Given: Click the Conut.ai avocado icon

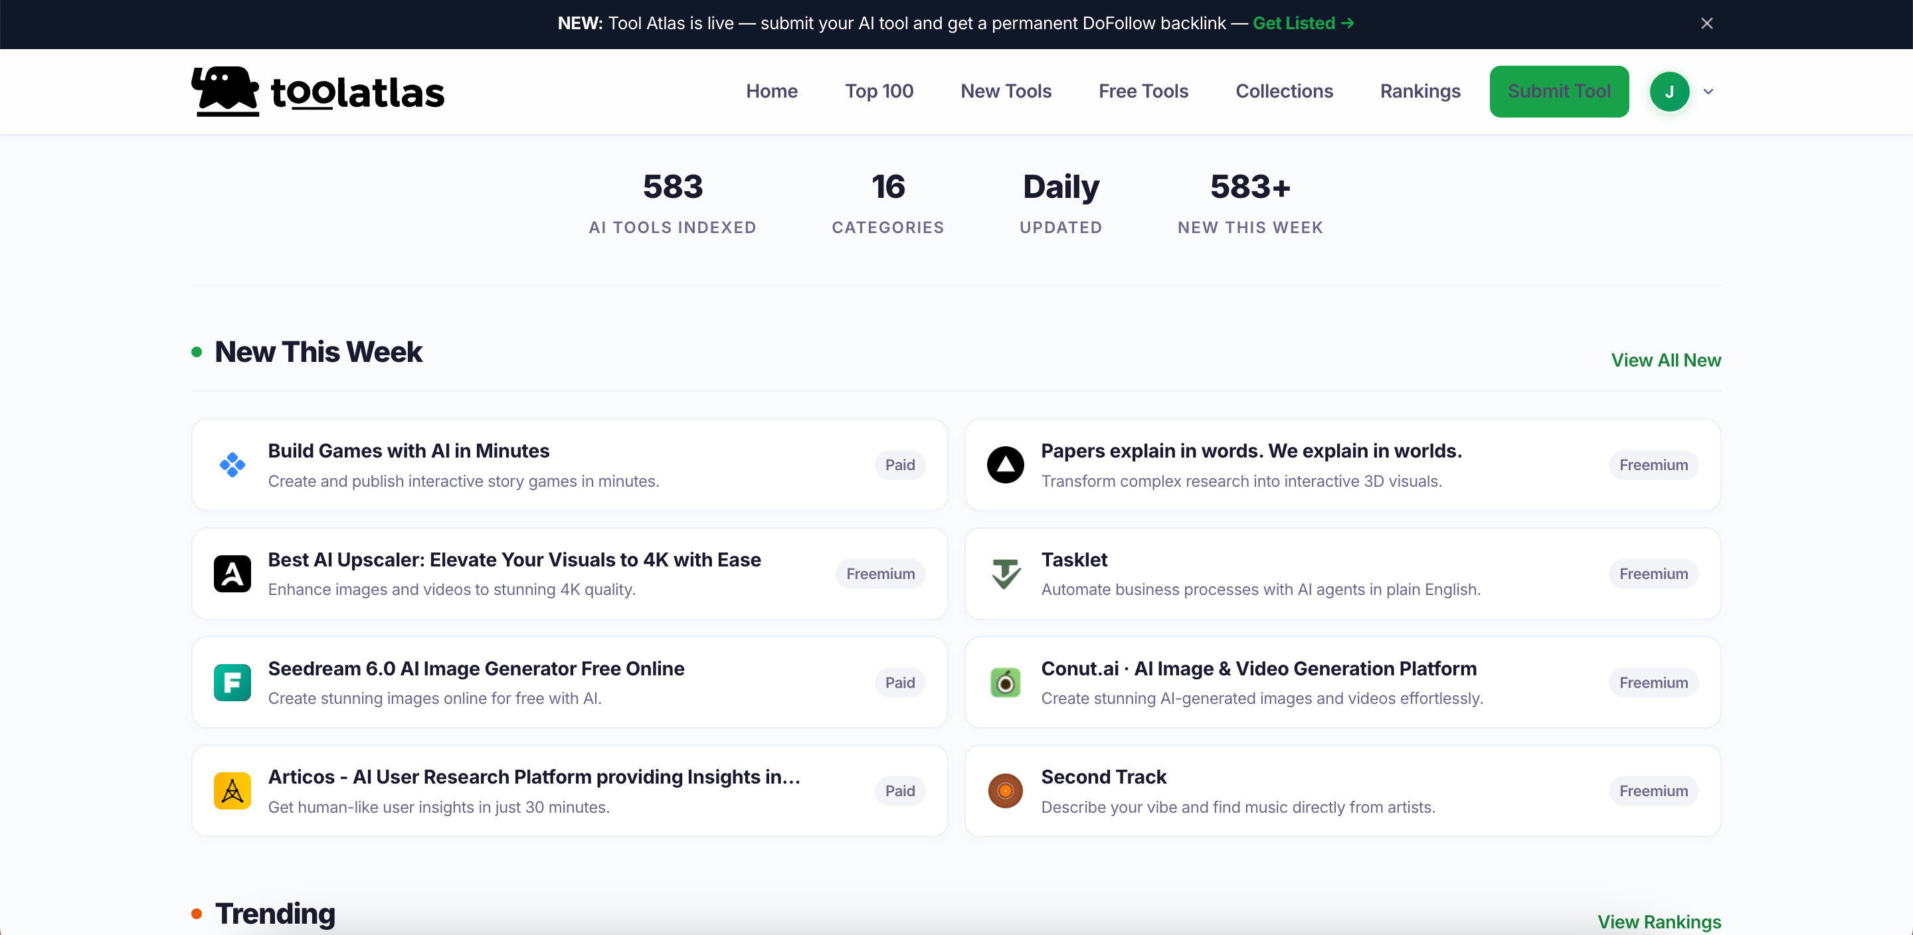Looking at the screenshot, I should [1005, 682].
